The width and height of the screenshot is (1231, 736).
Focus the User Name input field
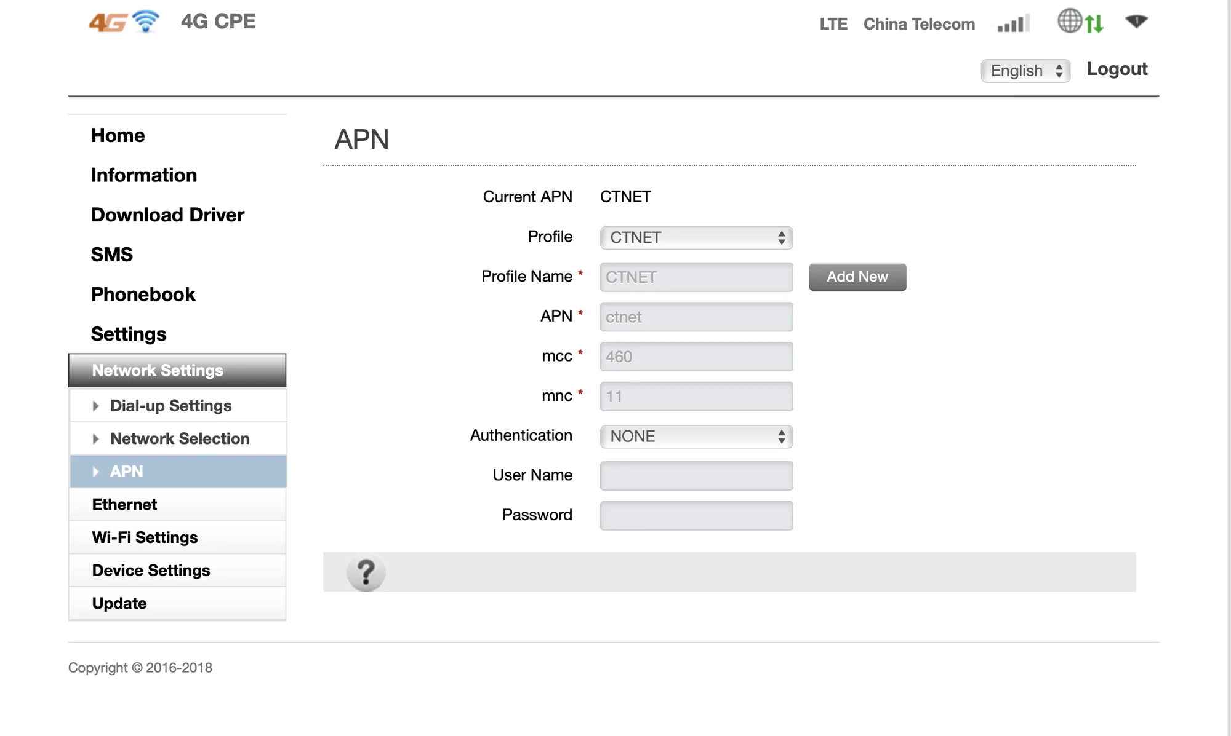696,476
